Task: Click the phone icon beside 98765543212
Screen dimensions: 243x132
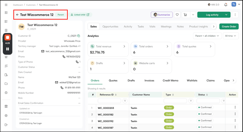Action: (64, 57)
